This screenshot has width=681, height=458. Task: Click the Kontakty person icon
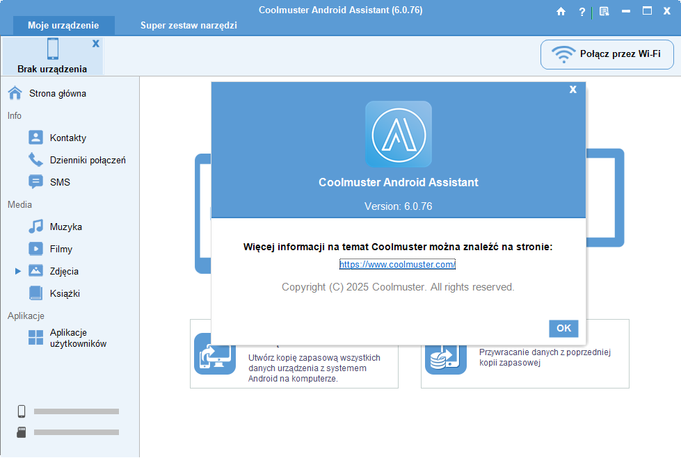point(35,137)
